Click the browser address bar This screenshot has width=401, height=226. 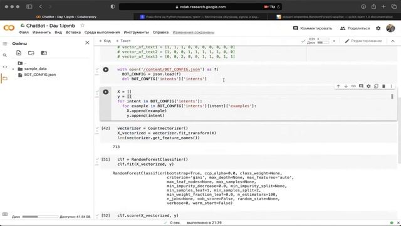[x=200, y=7]
